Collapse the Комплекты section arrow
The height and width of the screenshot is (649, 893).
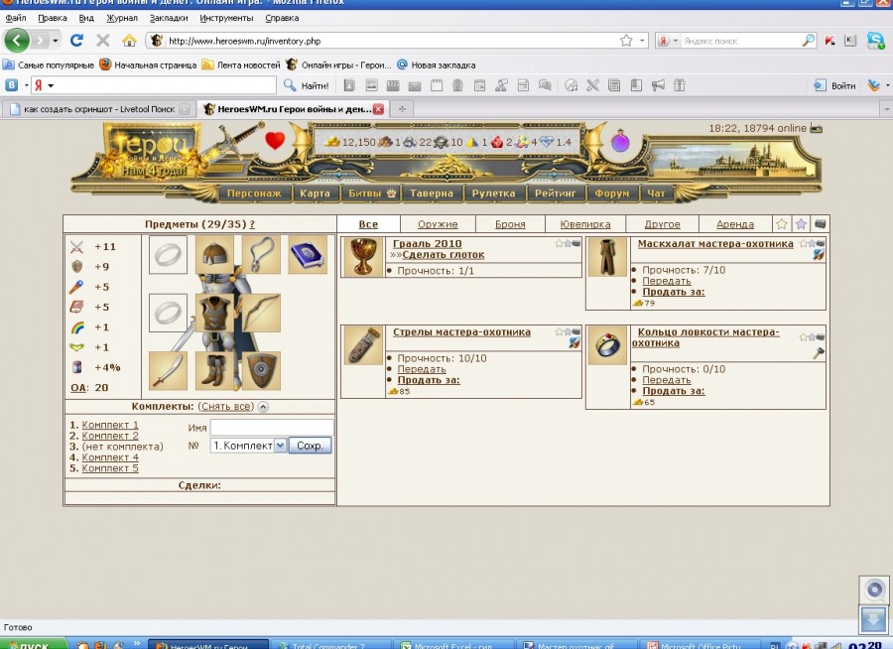(262, 407)
